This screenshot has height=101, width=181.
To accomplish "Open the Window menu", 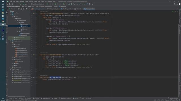I will 50,1.
